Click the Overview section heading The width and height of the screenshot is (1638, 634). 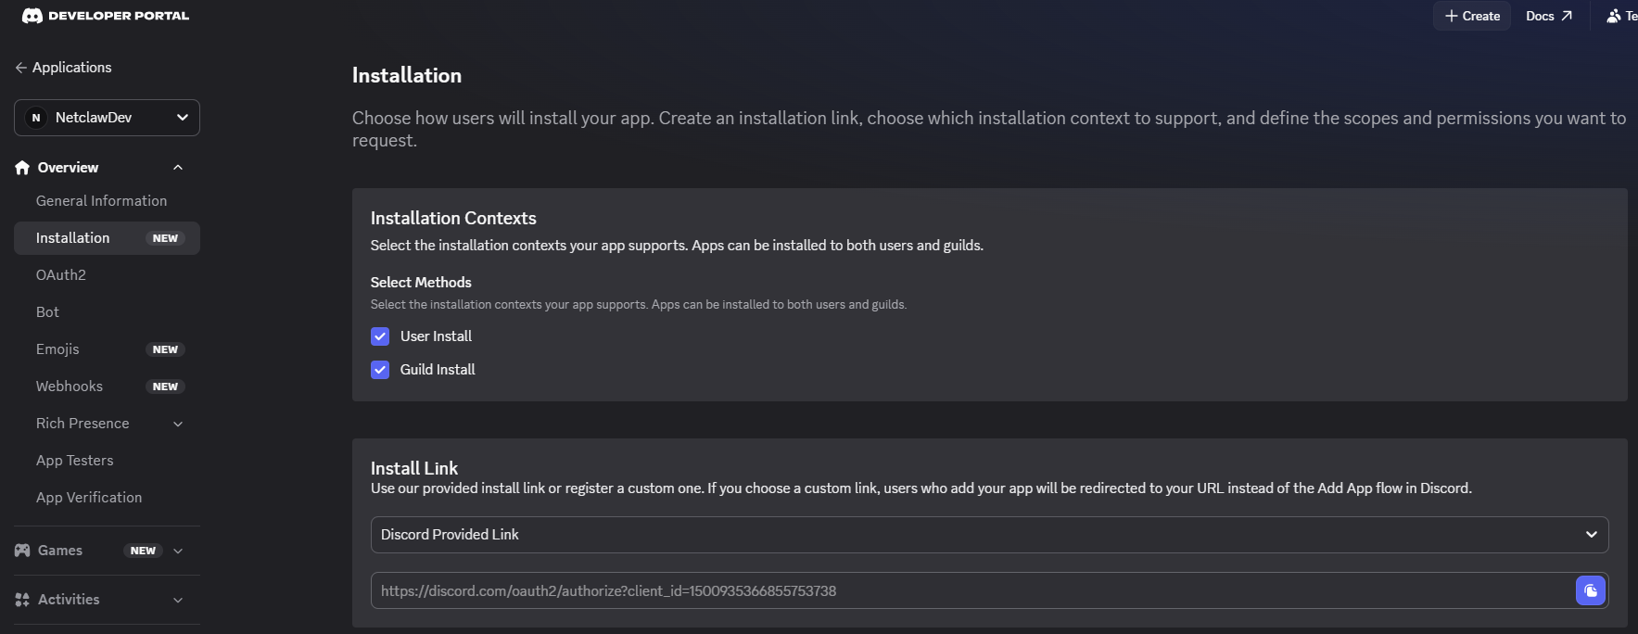pyautogui.click(x=68, y=168)
